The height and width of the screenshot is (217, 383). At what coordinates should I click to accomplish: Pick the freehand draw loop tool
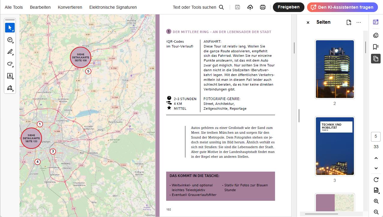coord(10,64)
